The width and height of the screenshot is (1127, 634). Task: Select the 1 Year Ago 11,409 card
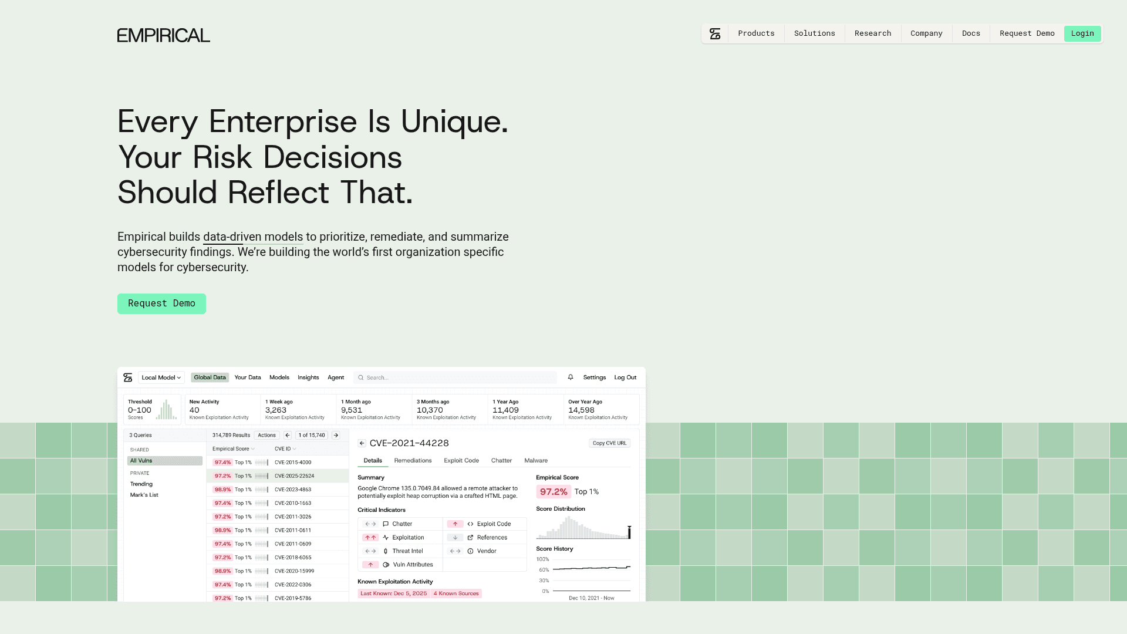point(525,409)
